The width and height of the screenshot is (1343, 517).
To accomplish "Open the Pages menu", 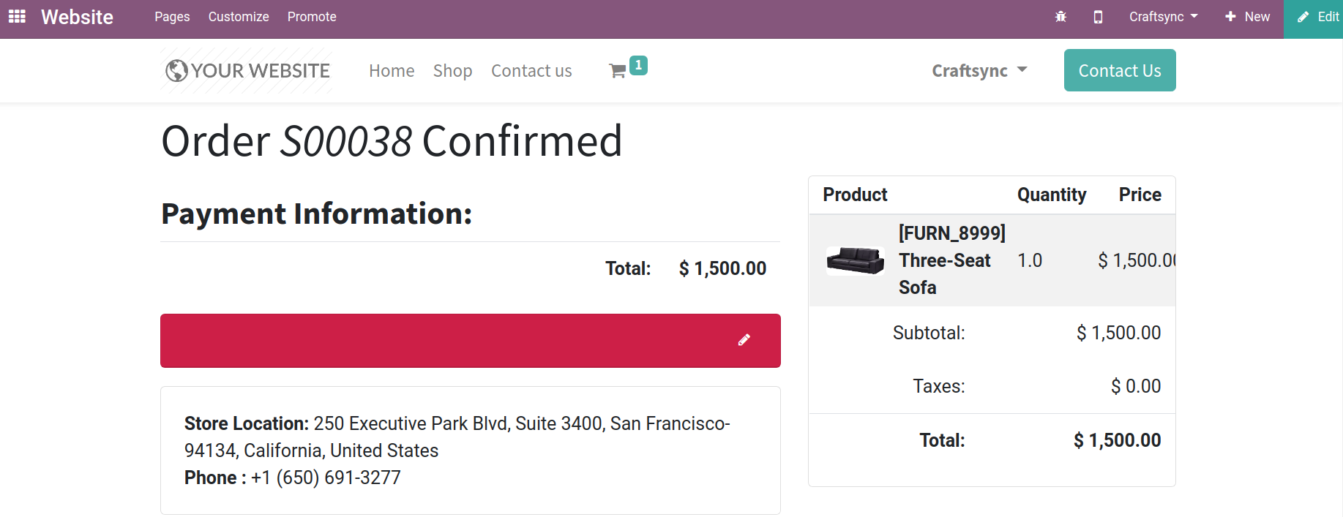I will pyautogui.click(x=172, y=17).
